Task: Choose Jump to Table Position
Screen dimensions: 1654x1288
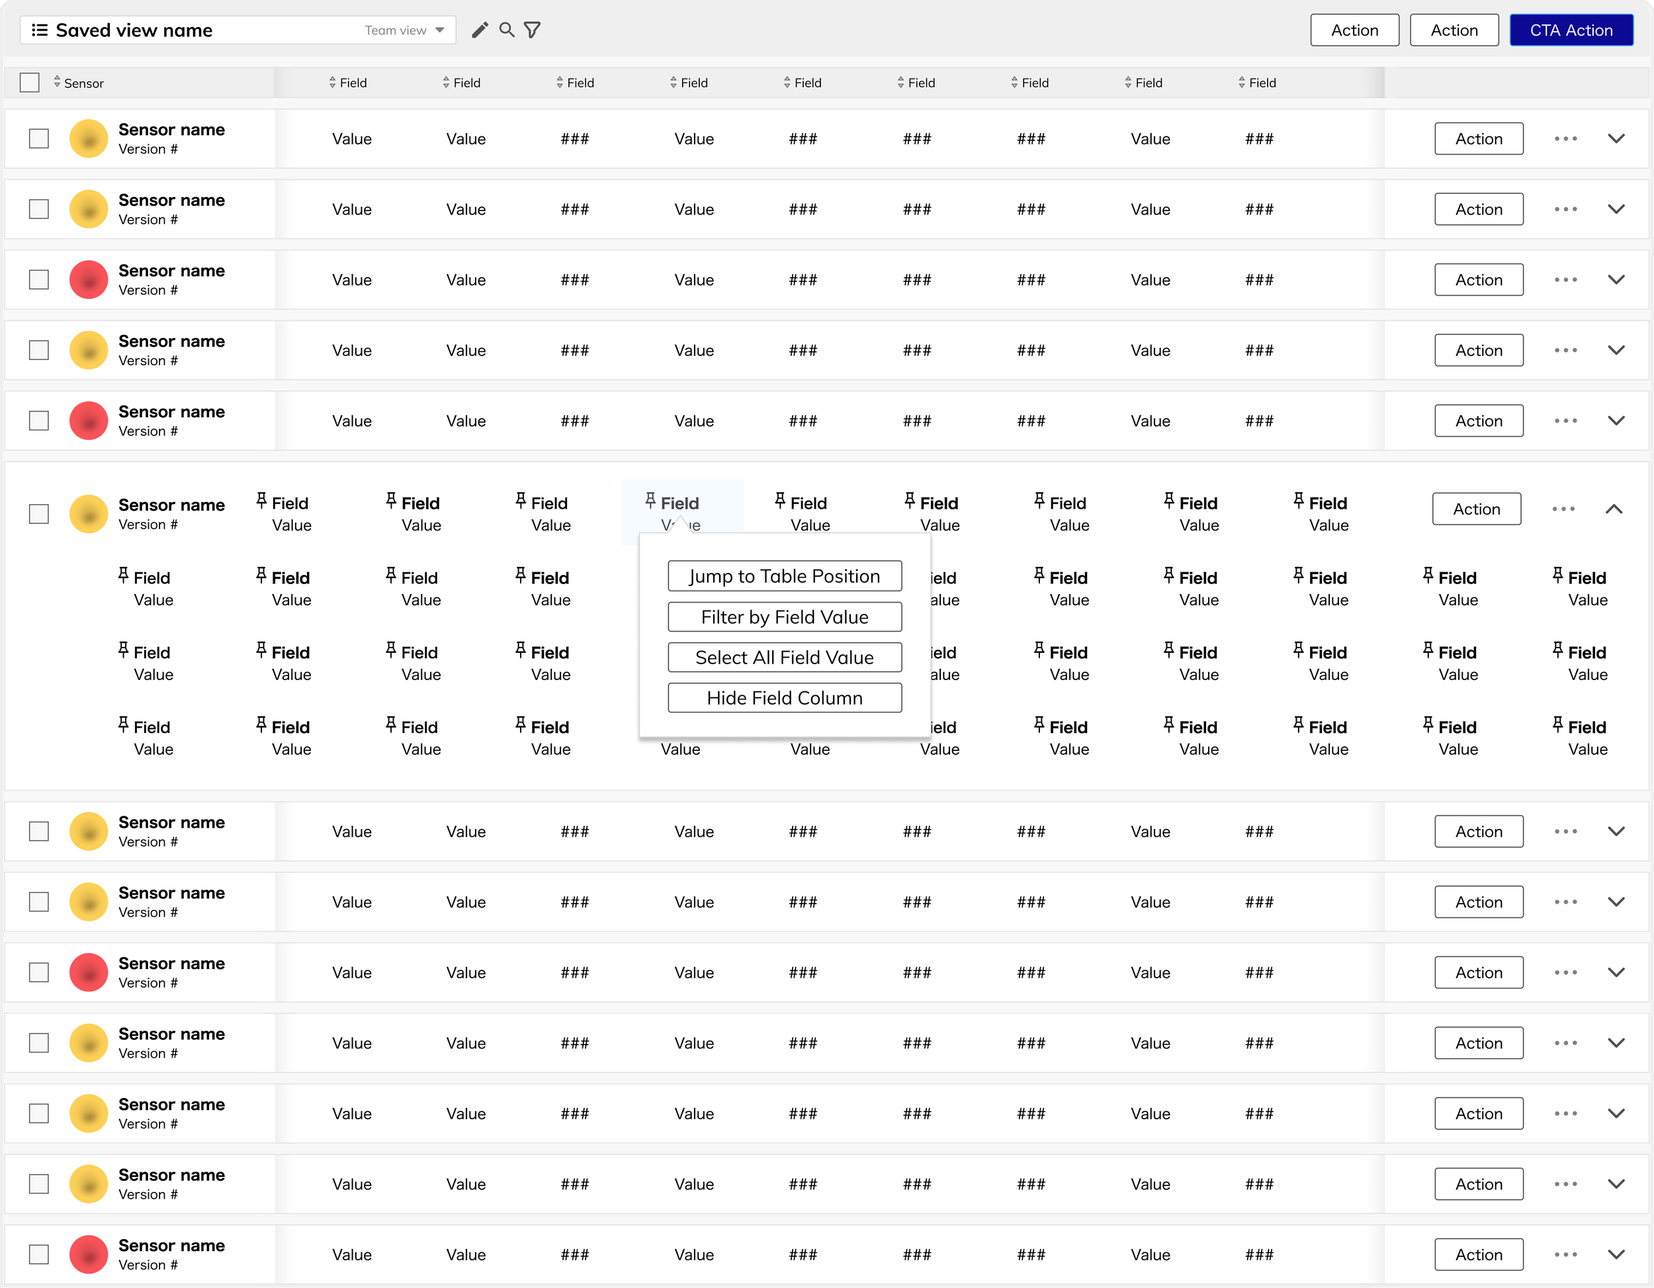Action: click(x=785, y=576)
